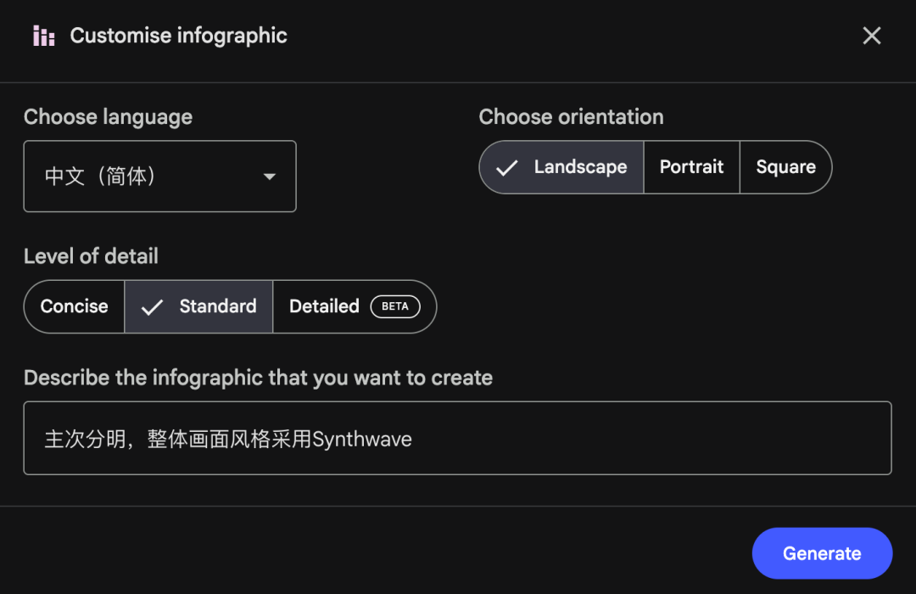The width and height of the screenshot is (916, 594).
Task: Click the checkmark icon inside Standard option
Action: point(150,306)
